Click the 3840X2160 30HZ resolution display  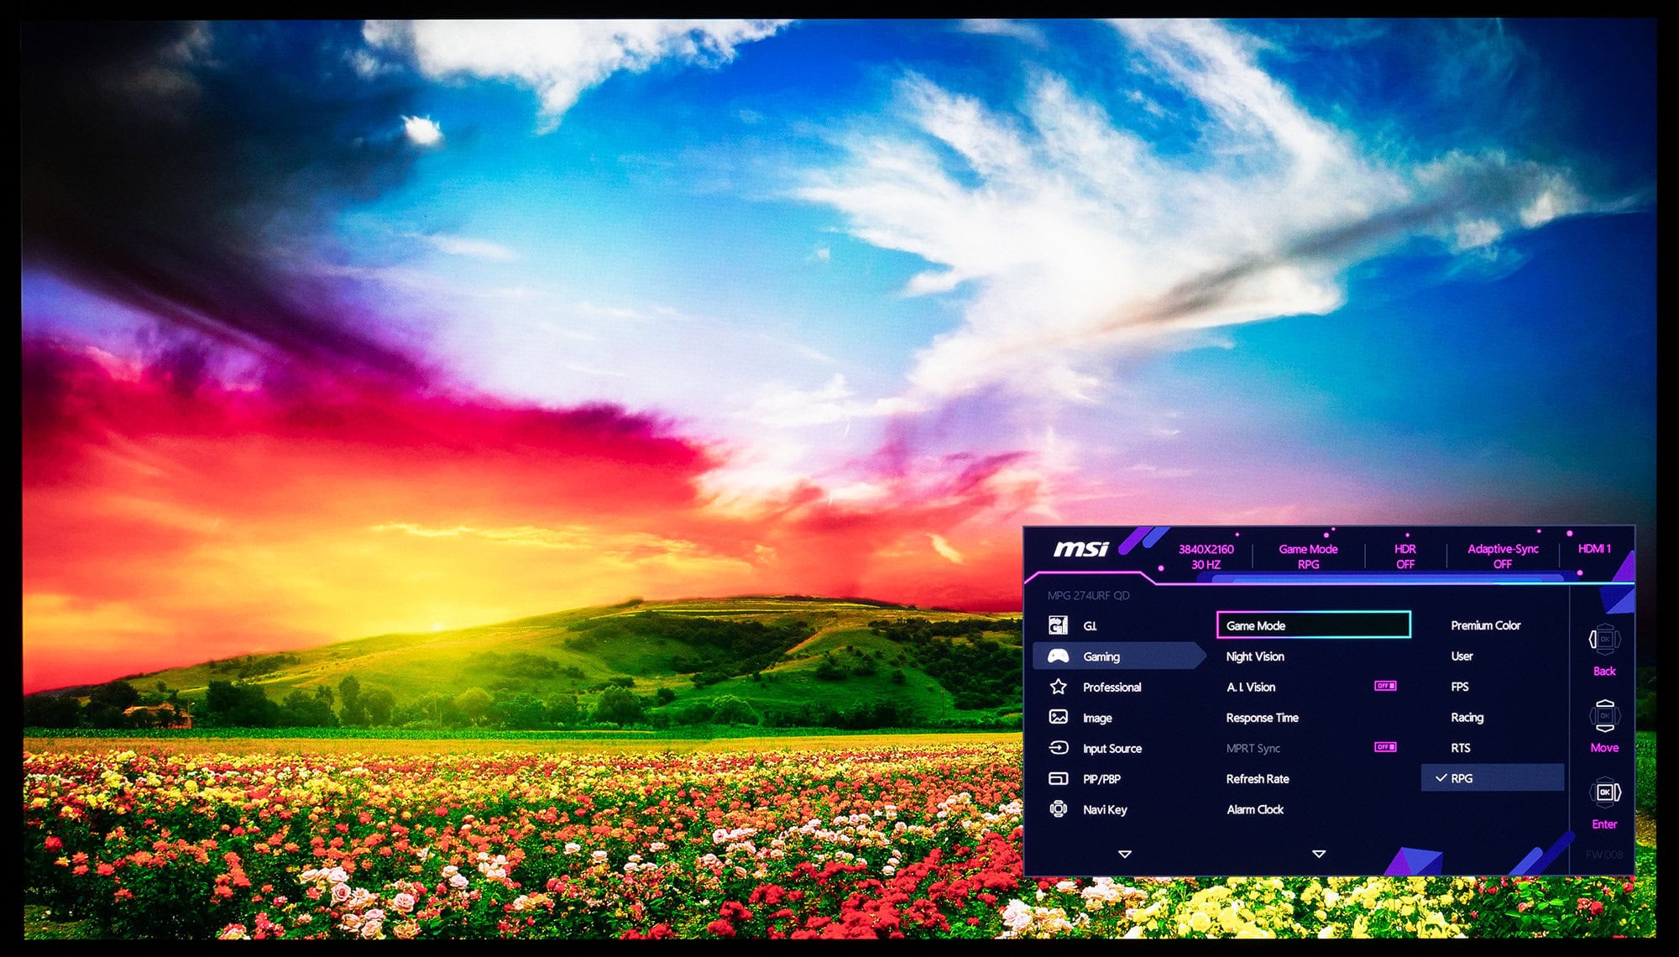[1204, 557]
